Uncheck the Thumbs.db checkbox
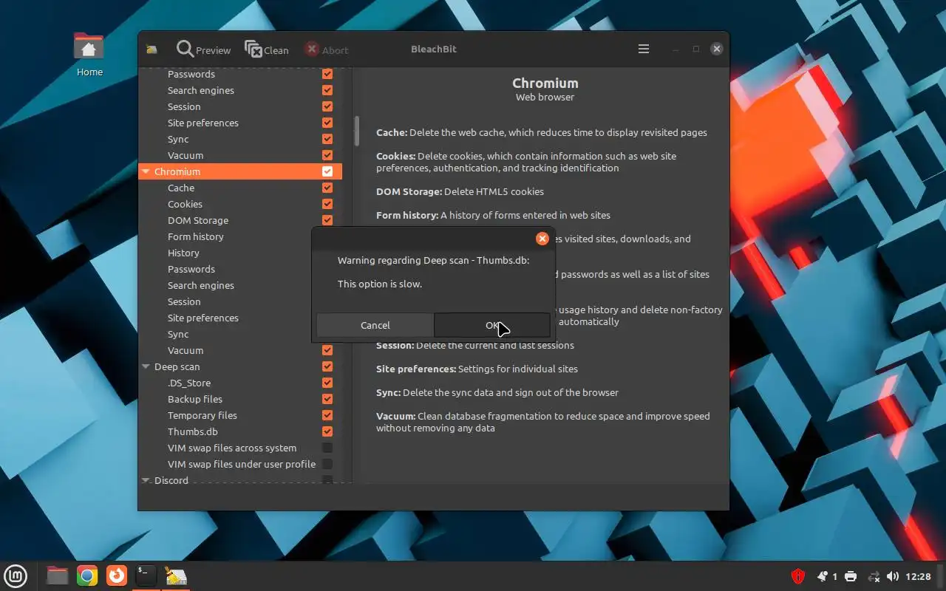Viewport: 946px width, 591px height. 327,431
